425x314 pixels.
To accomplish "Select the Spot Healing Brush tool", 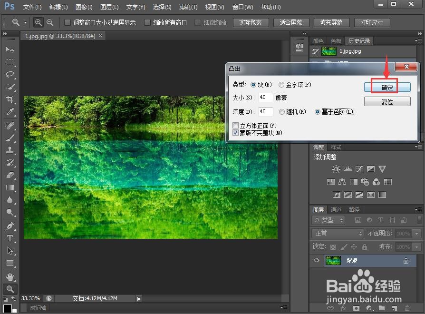I will click(x=10, y=126).
